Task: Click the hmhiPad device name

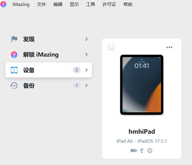Action: [142, 132]
